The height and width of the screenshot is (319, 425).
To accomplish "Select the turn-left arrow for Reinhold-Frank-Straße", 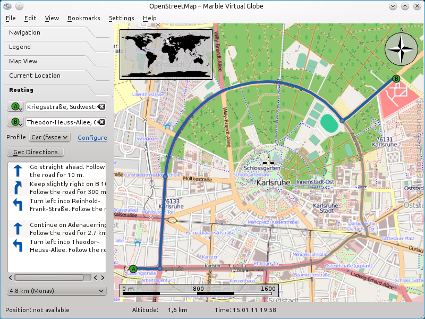I will click(18, 205).
